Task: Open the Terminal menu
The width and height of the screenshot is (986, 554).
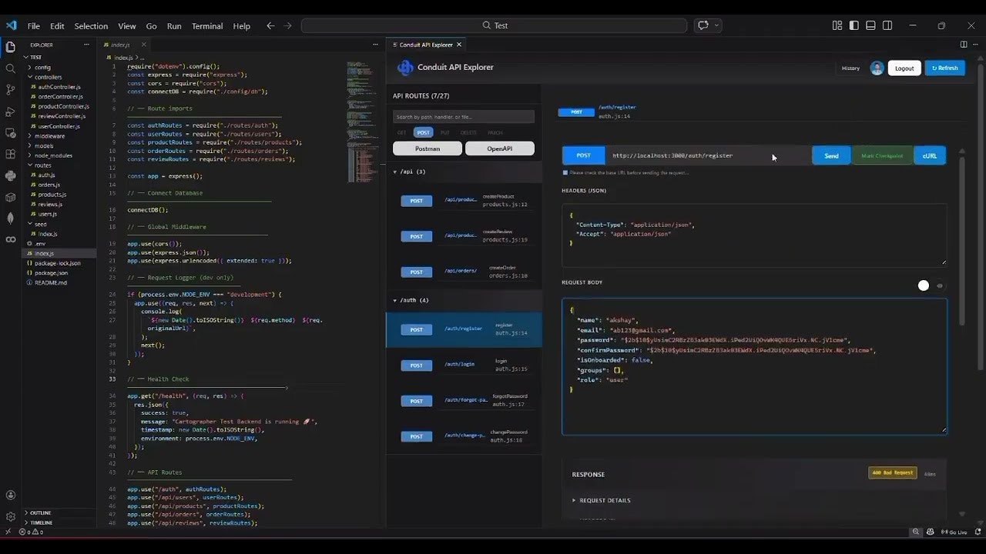Action: [207, 25]
